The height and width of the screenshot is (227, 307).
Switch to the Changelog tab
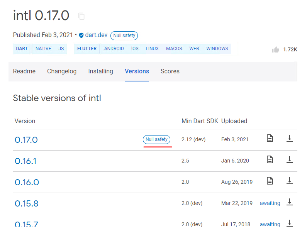62,71
